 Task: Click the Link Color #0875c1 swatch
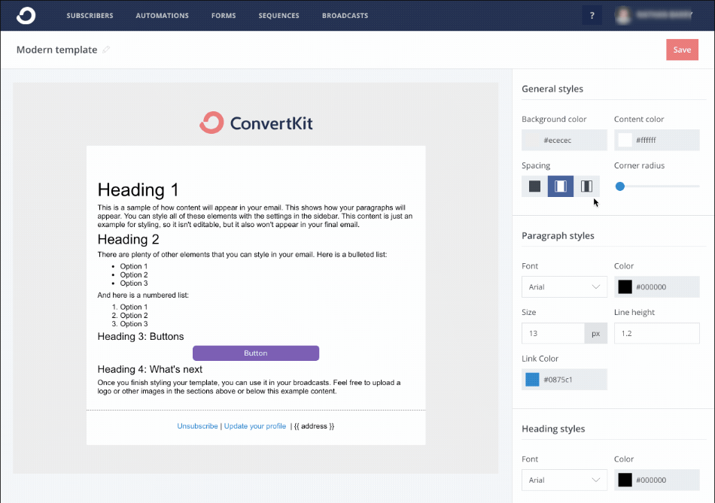click(532, 380)
